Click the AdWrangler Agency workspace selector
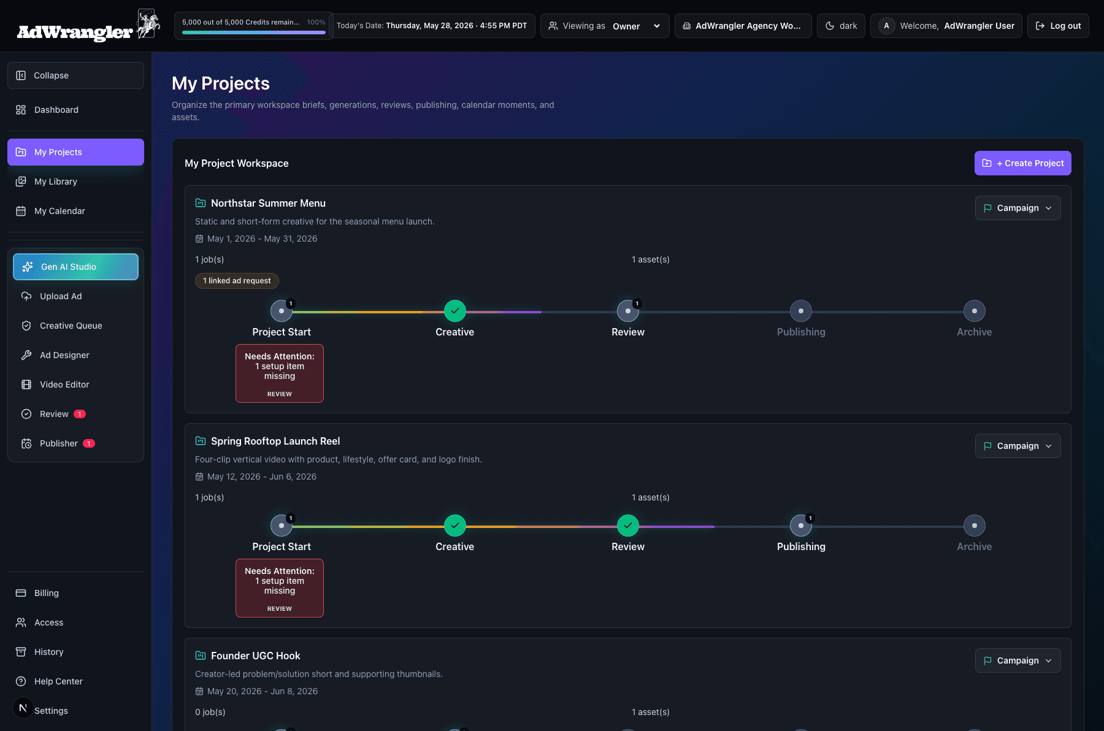Viewport: 1104px width, 731px height. (743, 26)
